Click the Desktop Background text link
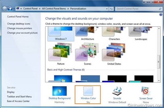The image size is (164, 108). pos(60,98)
